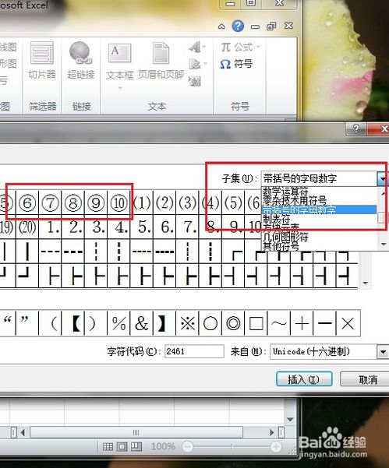Screen dimensions: 389x468
Task: Open the WordArt gallery in ribbon
Action: pos(195,48)
